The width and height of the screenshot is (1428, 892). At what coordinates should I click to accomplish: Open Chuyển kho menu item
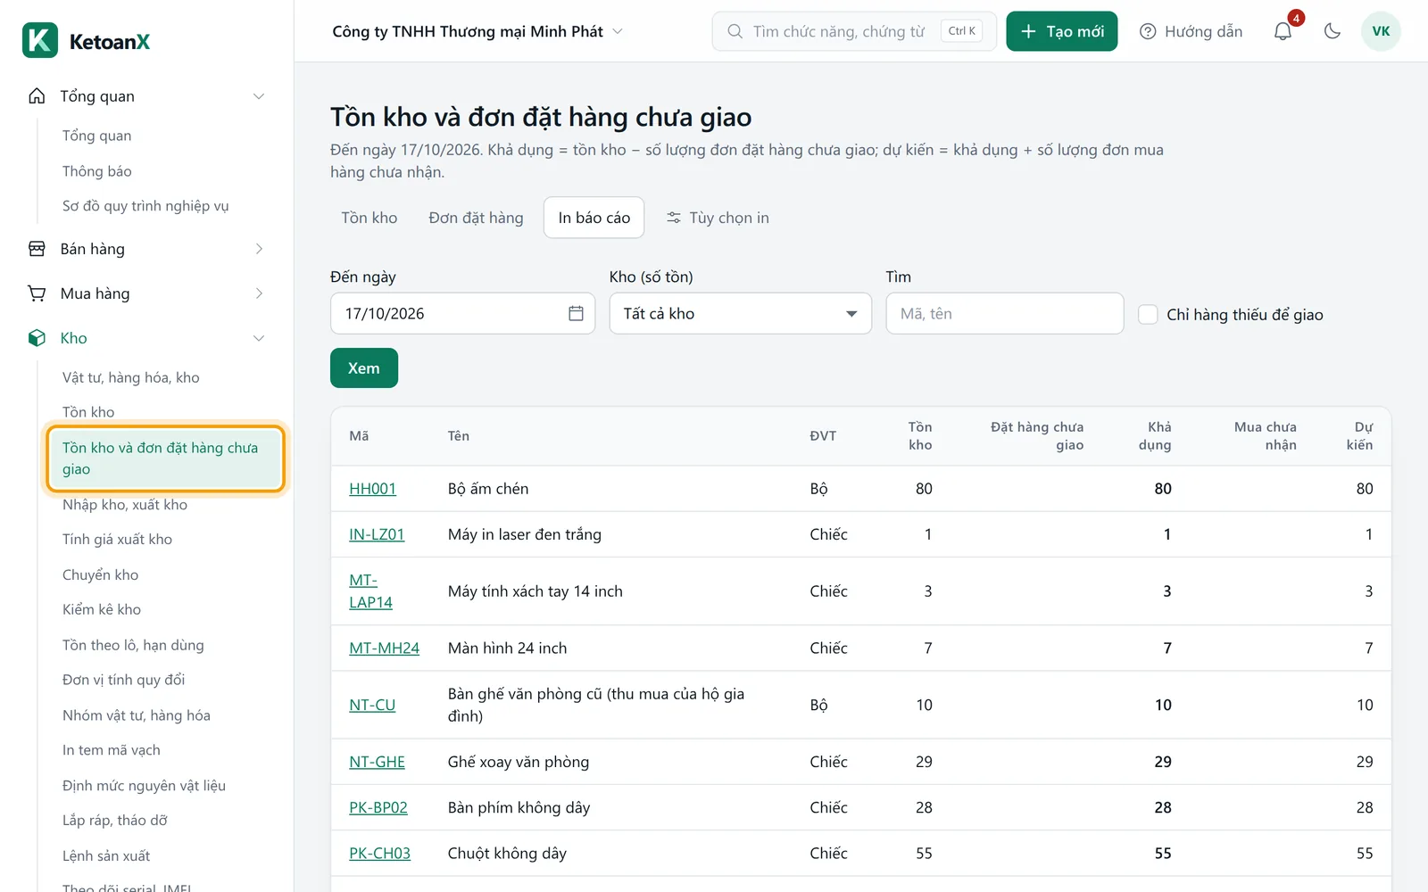tap(100, 574)
